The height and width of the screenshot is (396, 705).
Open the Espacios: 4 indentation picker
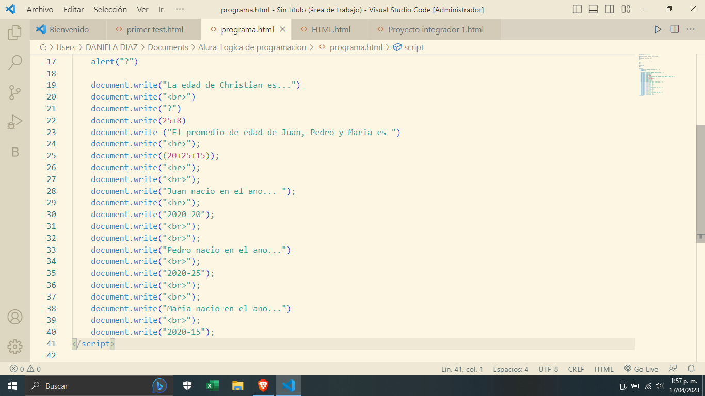pyautogui.click(x=510, y=369)
